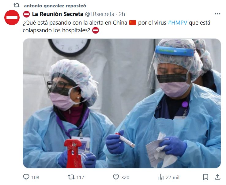Open the #HMPV hashtag
Viewport: 226px width, 185px height.
tap(177, 23)
